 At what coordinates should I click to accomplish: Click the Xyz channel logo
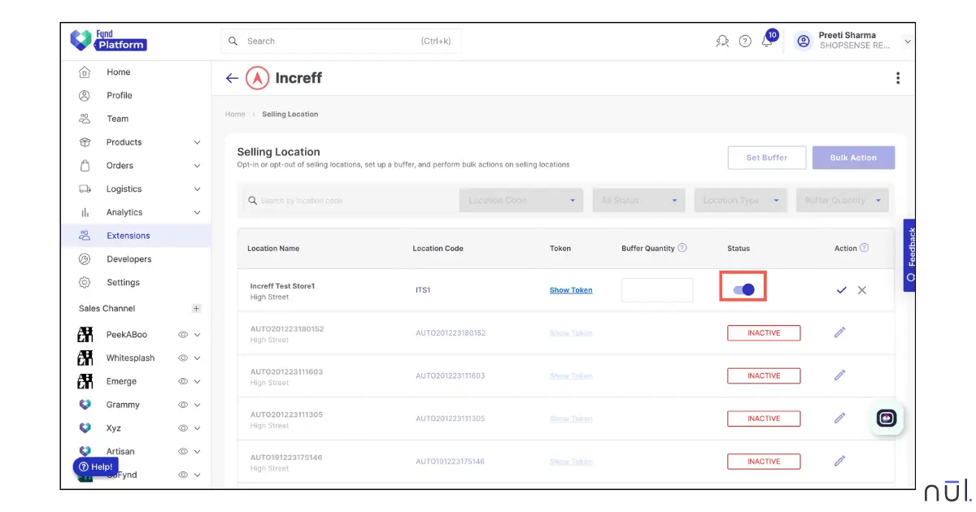(85, 427)
